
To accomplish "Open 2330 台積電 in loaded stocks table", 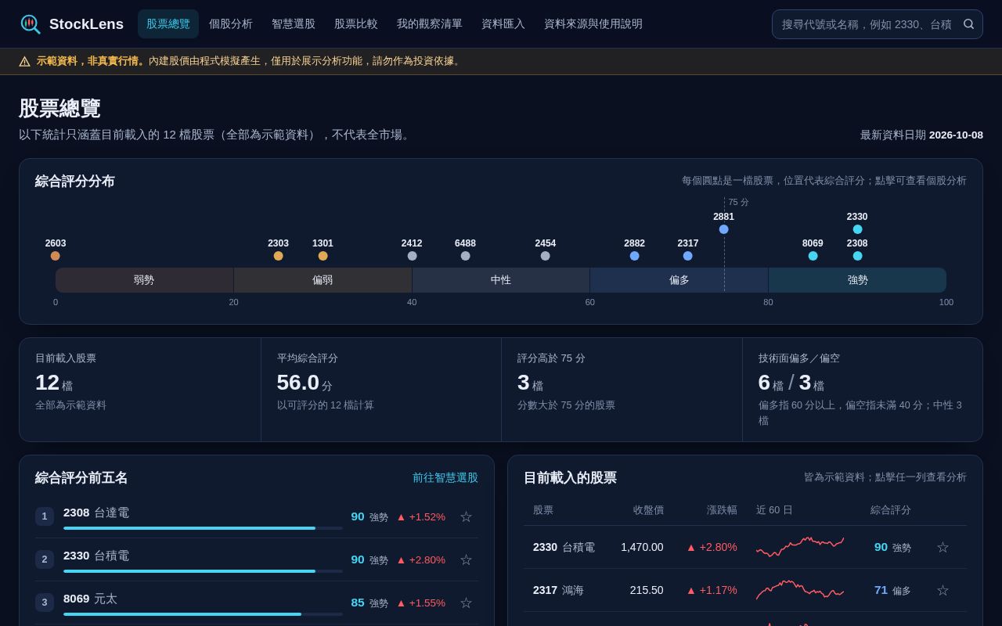I will (745, 547).
